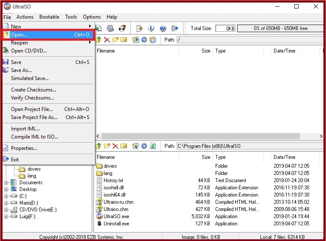The width and height of the screenshot is (326, 241).
Task: Choose Open CD/DVD... menu entry
Action: 49,51
